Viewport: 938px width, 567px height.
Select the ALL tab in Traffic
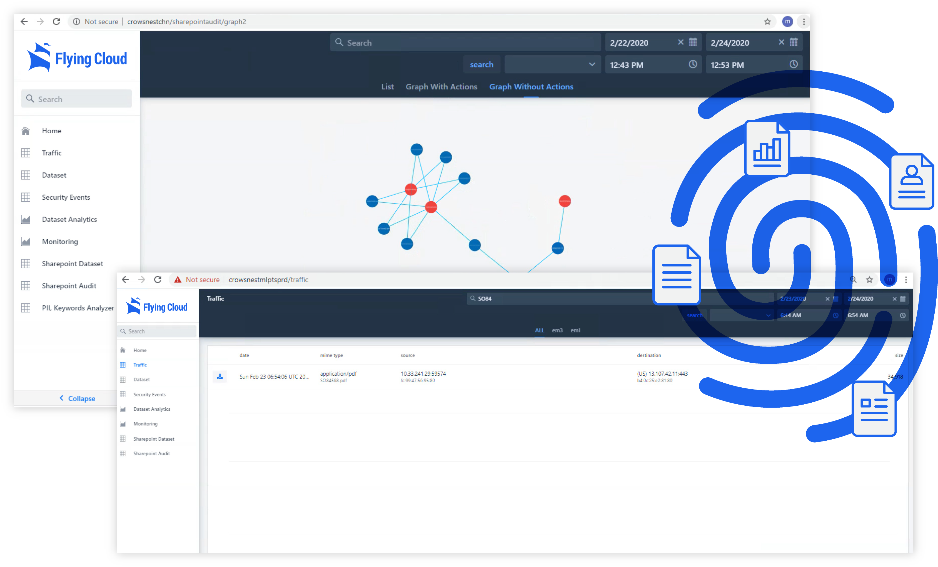point(539,330)
